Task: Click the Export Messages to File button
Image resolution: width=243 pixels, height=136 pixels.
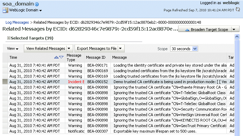Action: coord(97,48)
